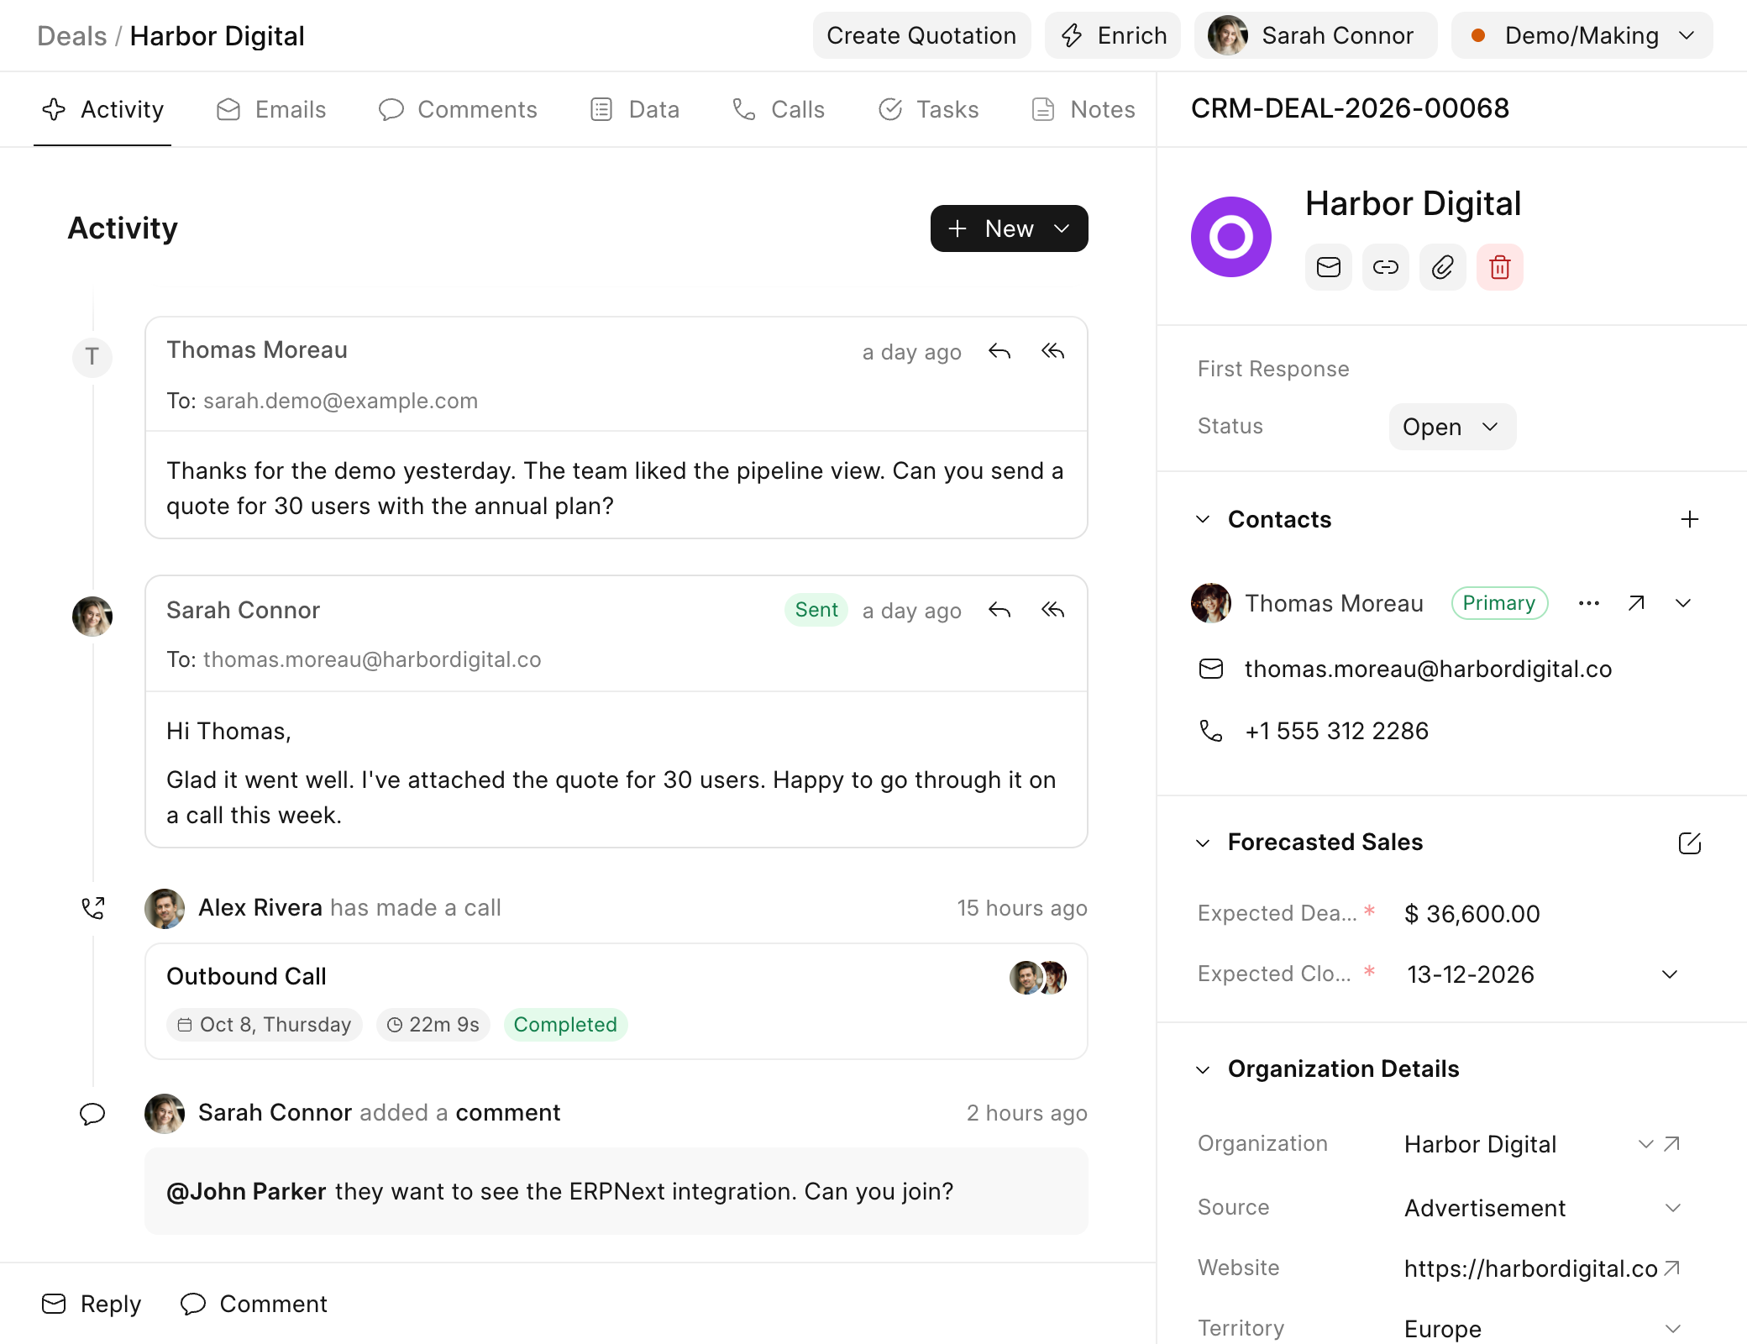Reply all to Sarah Connor's sent email

(x=1052, y=610)
